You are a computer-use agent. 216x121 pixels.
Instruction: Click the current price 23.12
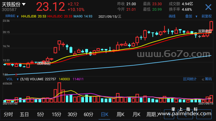click(x=50, y=6)
